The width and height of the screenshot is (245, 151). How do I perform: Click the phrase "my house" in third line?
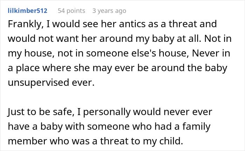coord(30,53)
